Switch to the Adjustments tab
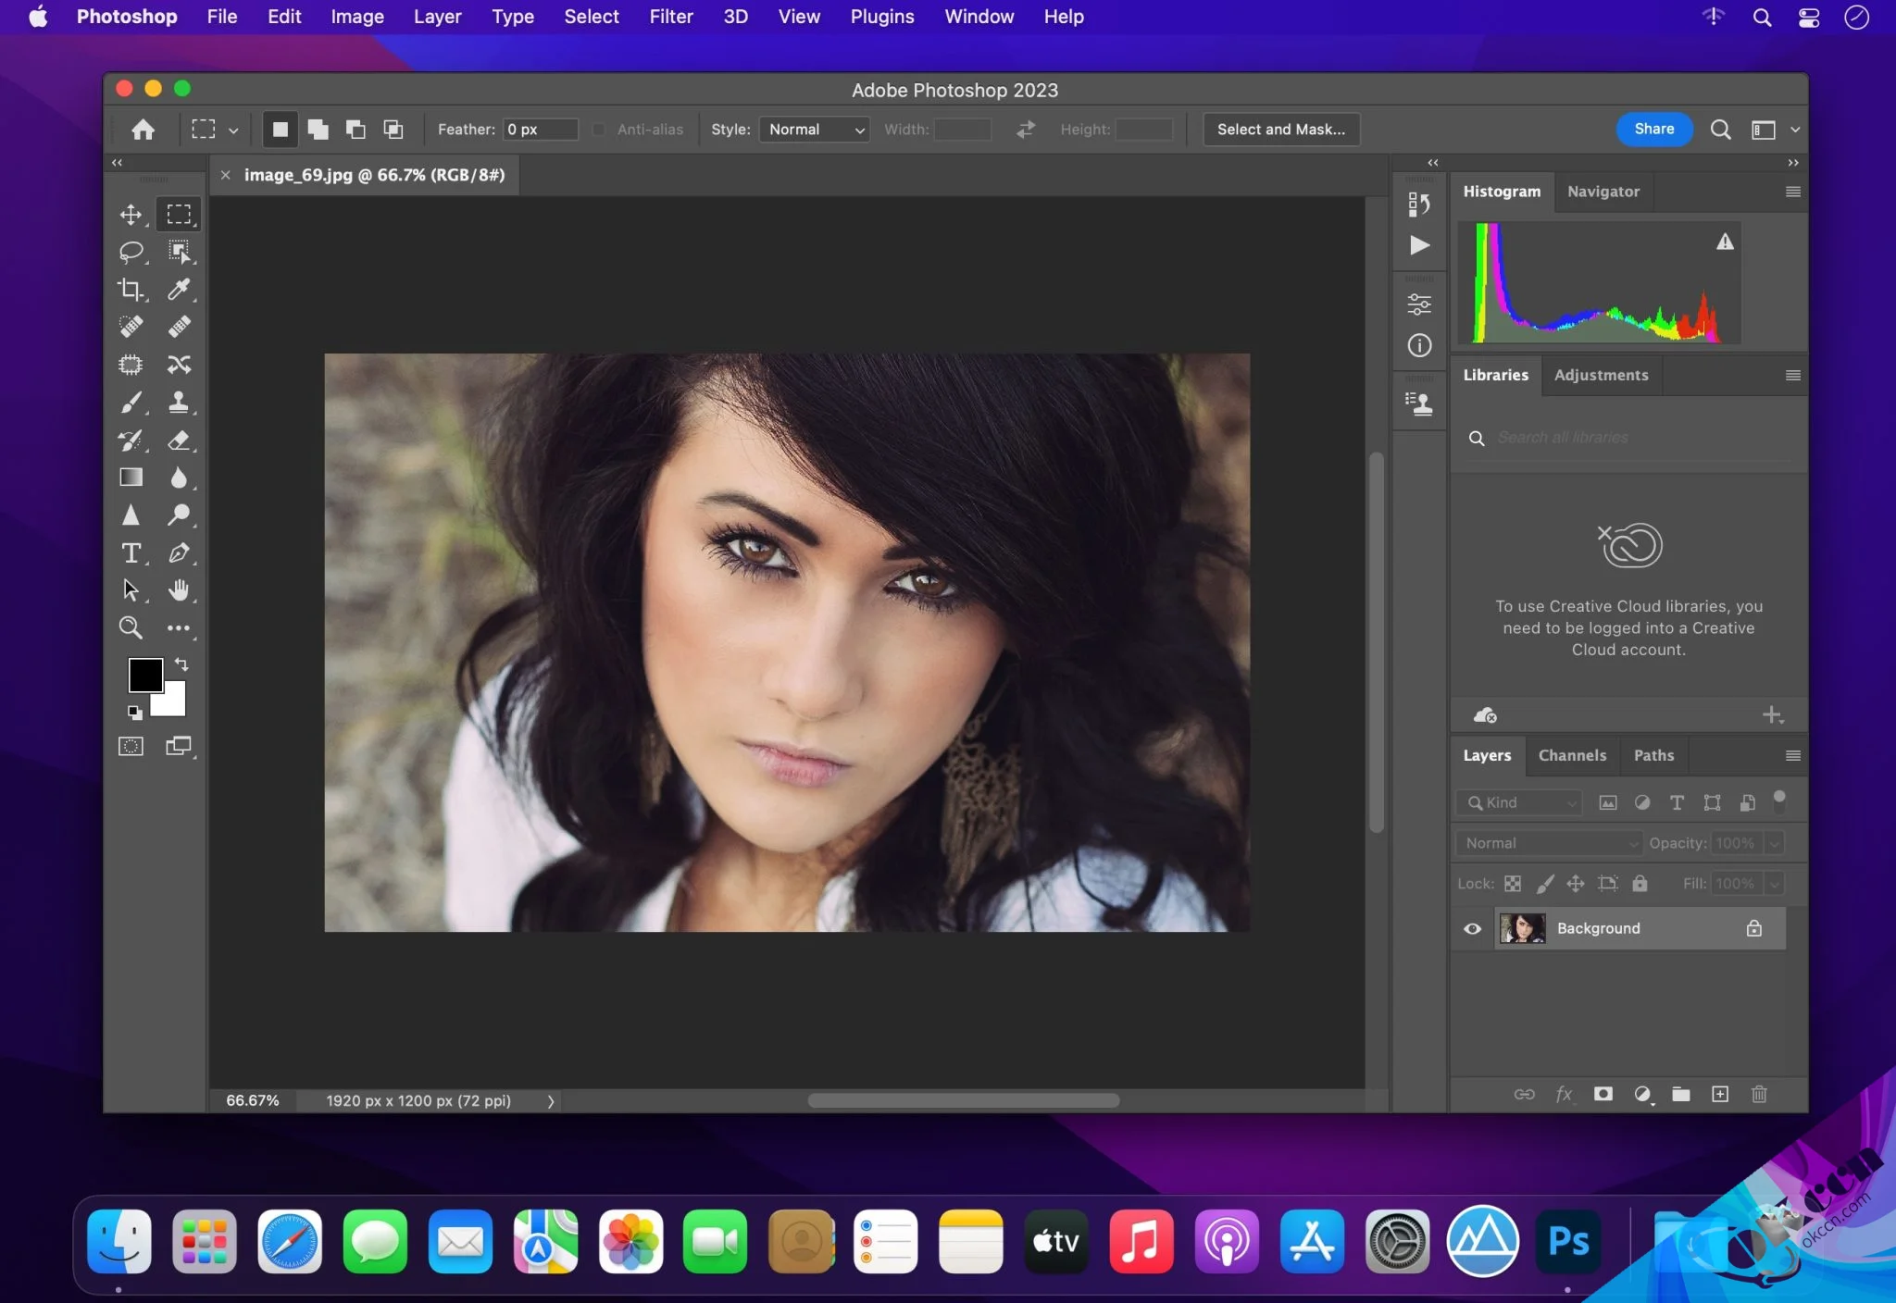This screenshot has width=1896, height=1303. tap(1601, 375)
